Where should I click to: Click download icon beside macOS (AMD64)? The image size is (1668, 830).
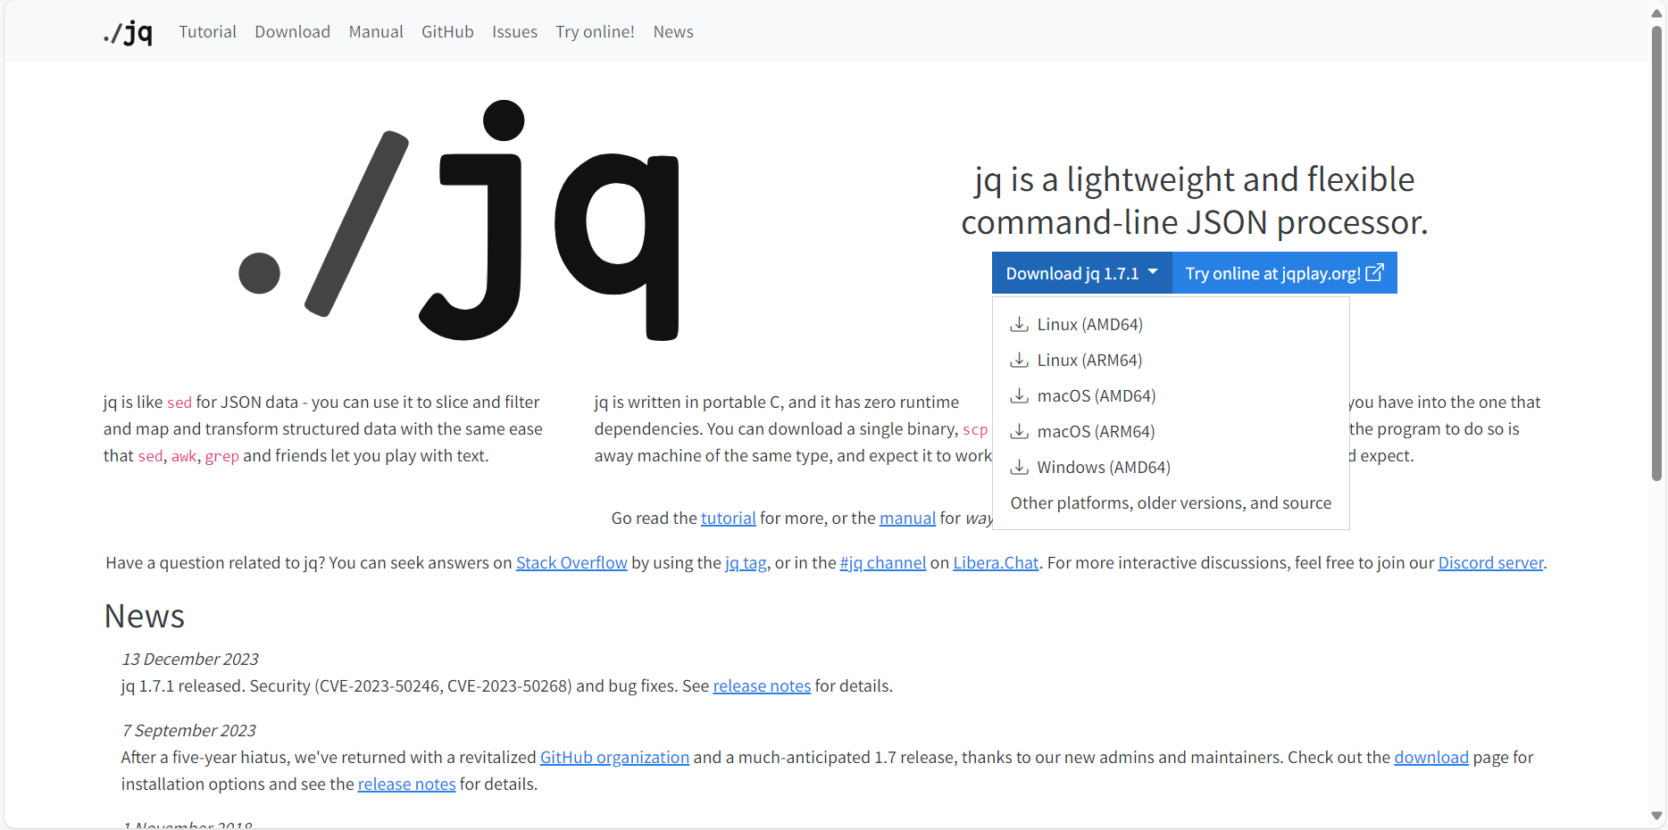(x=1019, y=395)
